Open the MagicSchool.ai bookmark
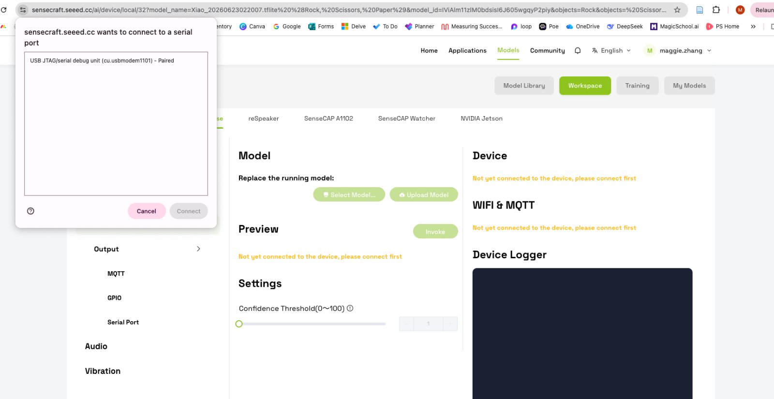This screenshot has height=399, width=774. (x=674, y=27)
